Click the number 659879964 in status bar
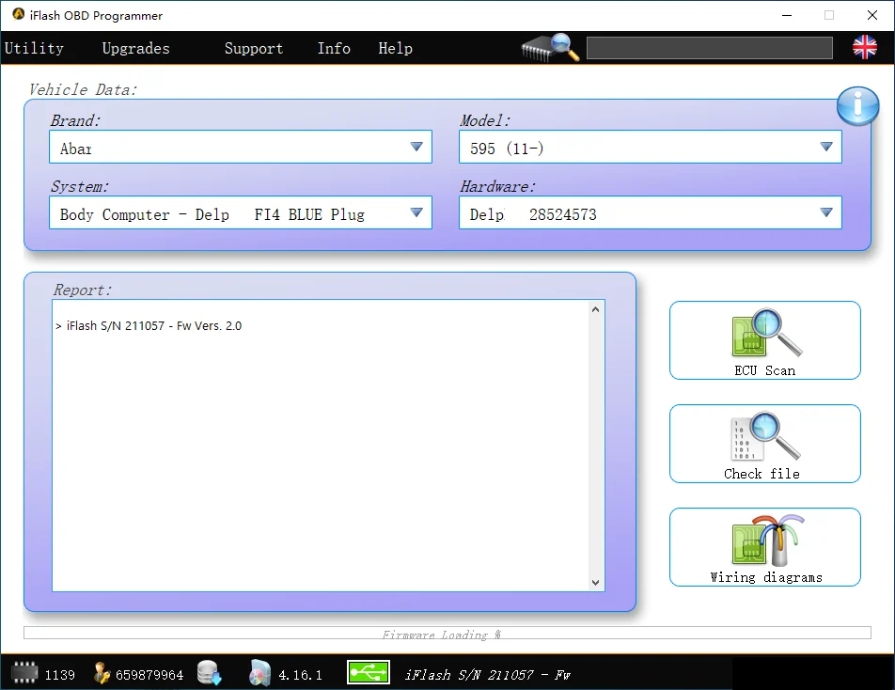The width and height of the screenshot is (895, 690). click(x=149, y=675)
